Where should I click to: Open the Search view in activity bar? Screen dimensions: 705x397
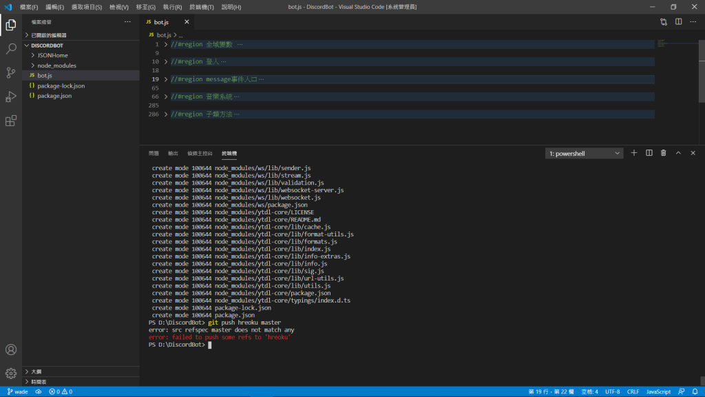[x=11, y=49]
